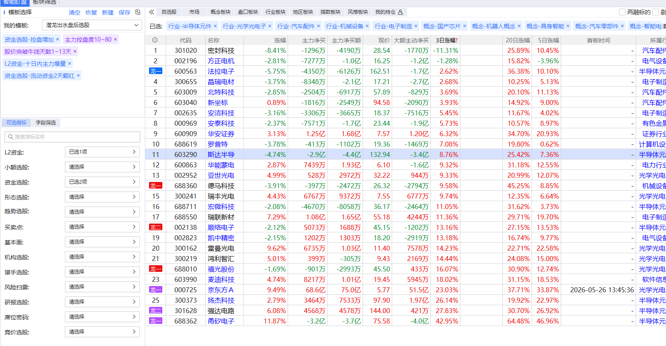
Task: Click the template layout icon beside 保存
Action: point(138,12)
